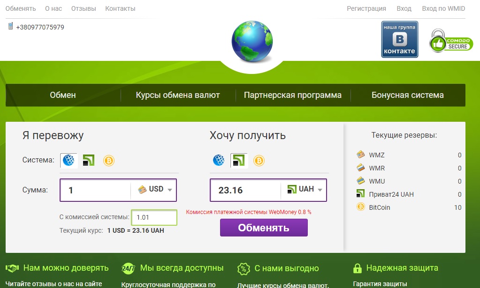Click the С комиссией системы field

pyautogui.click(x=154, y=217)
